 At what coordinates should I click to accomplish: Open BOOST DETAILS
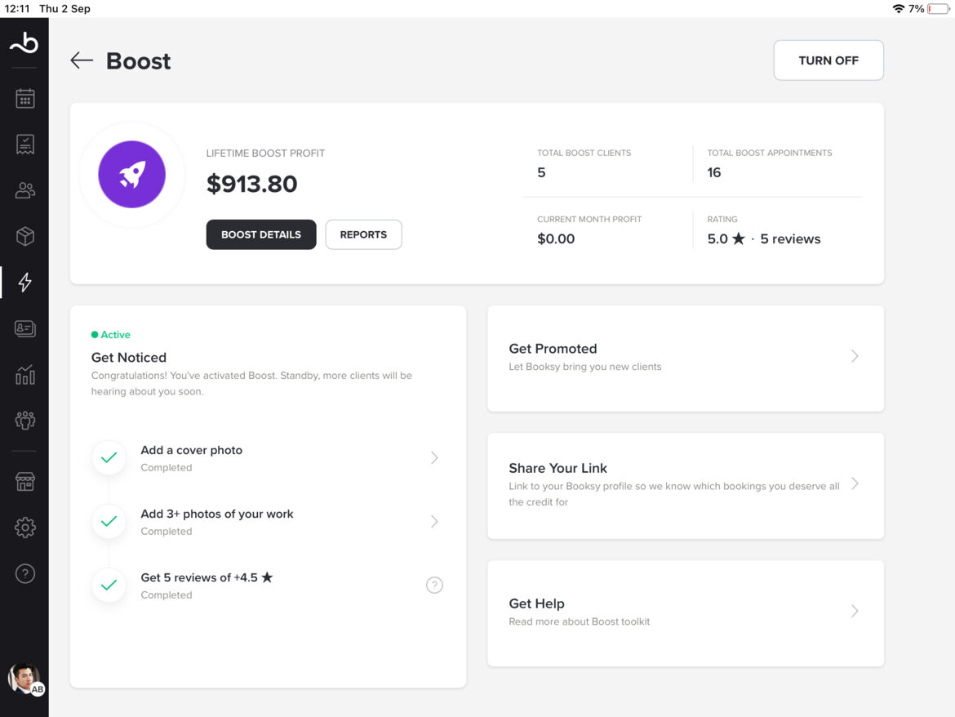tap(261, 234)
